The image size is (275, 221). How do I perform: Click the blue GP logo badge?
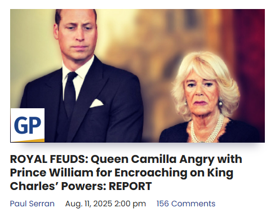coord(28,125)
